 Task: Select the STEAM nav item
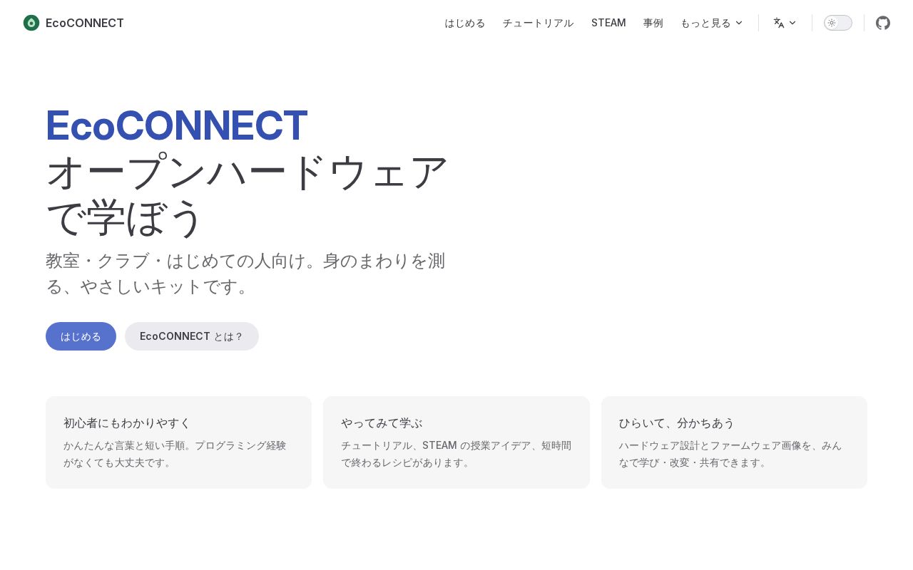[x=608, y=23]
